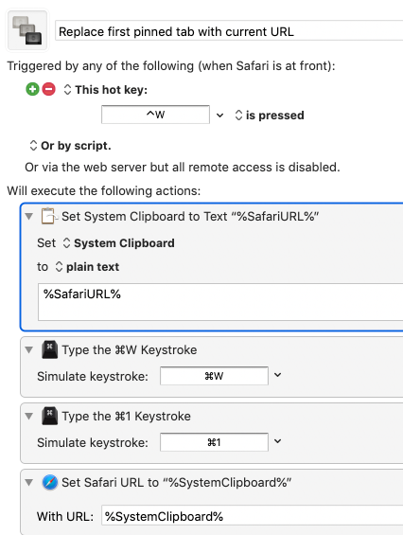Click the macro name field 'Replace first pinned tab'

point(229,31)
